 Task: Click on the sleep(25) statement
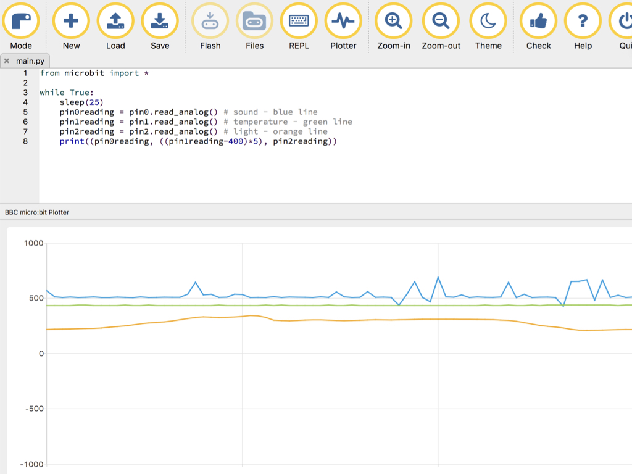point(81,102)
